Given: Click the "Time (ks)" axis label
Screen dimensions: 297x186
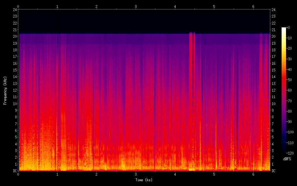Looking at the screenshot, I should tap(144, 180).
